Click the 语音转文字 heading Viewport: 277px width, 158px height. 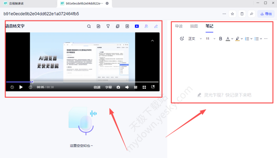click(15, 26)
